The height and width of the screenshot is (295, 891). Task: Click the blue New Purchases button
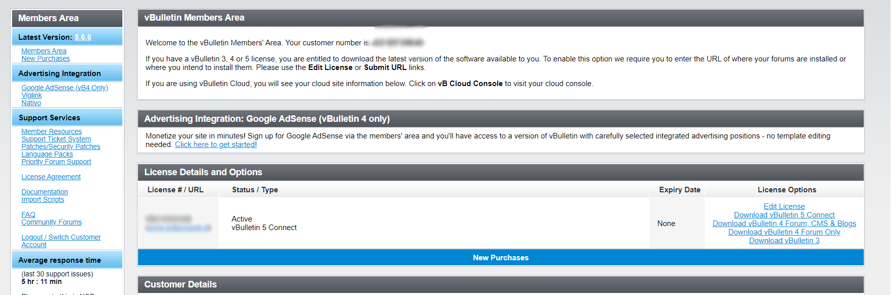click(x=501, y=258)
